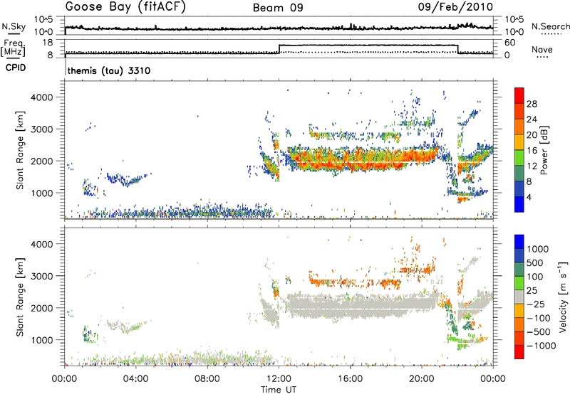570x394 pixels.
Task: Click the 'Power [dB]' colorbar label
Action: point(544,150)
